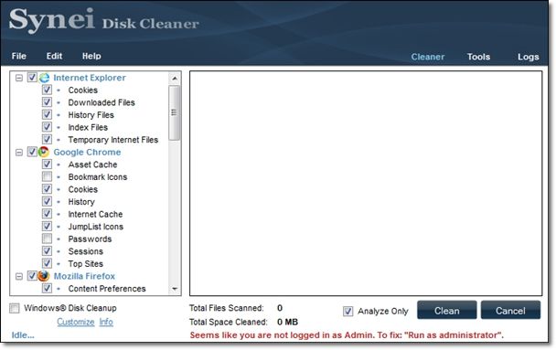Click the tree list scroll up arrow
The height and width of the screenshot is (350, 556).
(x=175, y=79)
